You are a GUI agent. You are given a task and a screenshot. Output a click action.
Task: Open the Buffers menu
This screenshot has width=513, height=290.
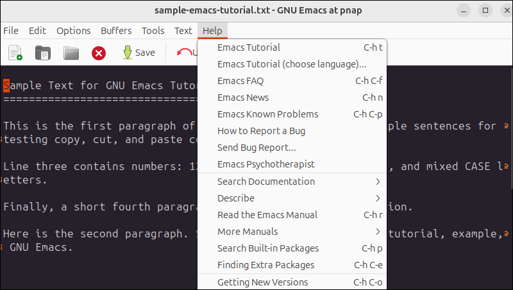coord(116,31)
